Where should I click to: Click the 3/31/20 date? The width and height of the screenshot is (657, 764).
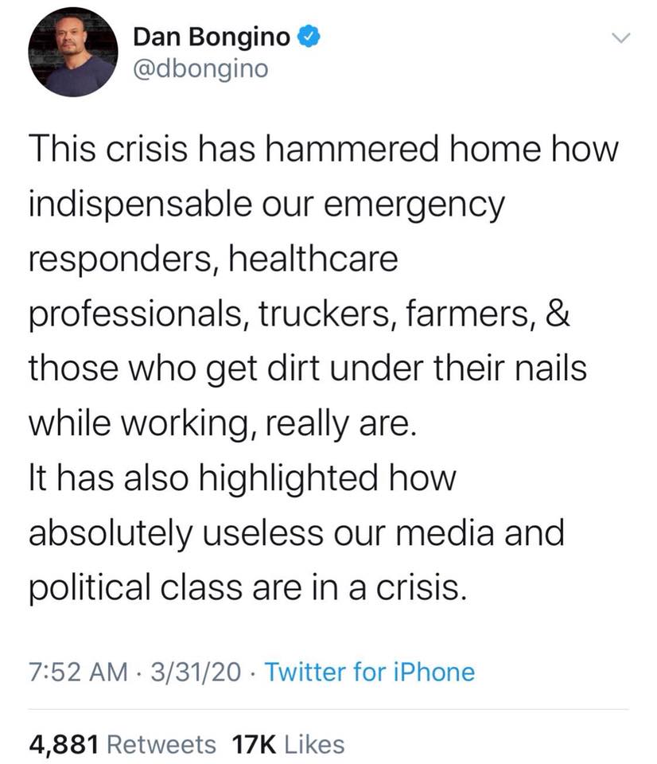pos(196,672)
